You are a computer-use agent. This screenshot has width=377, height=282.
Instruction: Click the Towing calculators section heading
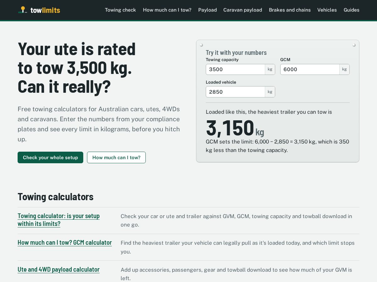pos(56,197)
